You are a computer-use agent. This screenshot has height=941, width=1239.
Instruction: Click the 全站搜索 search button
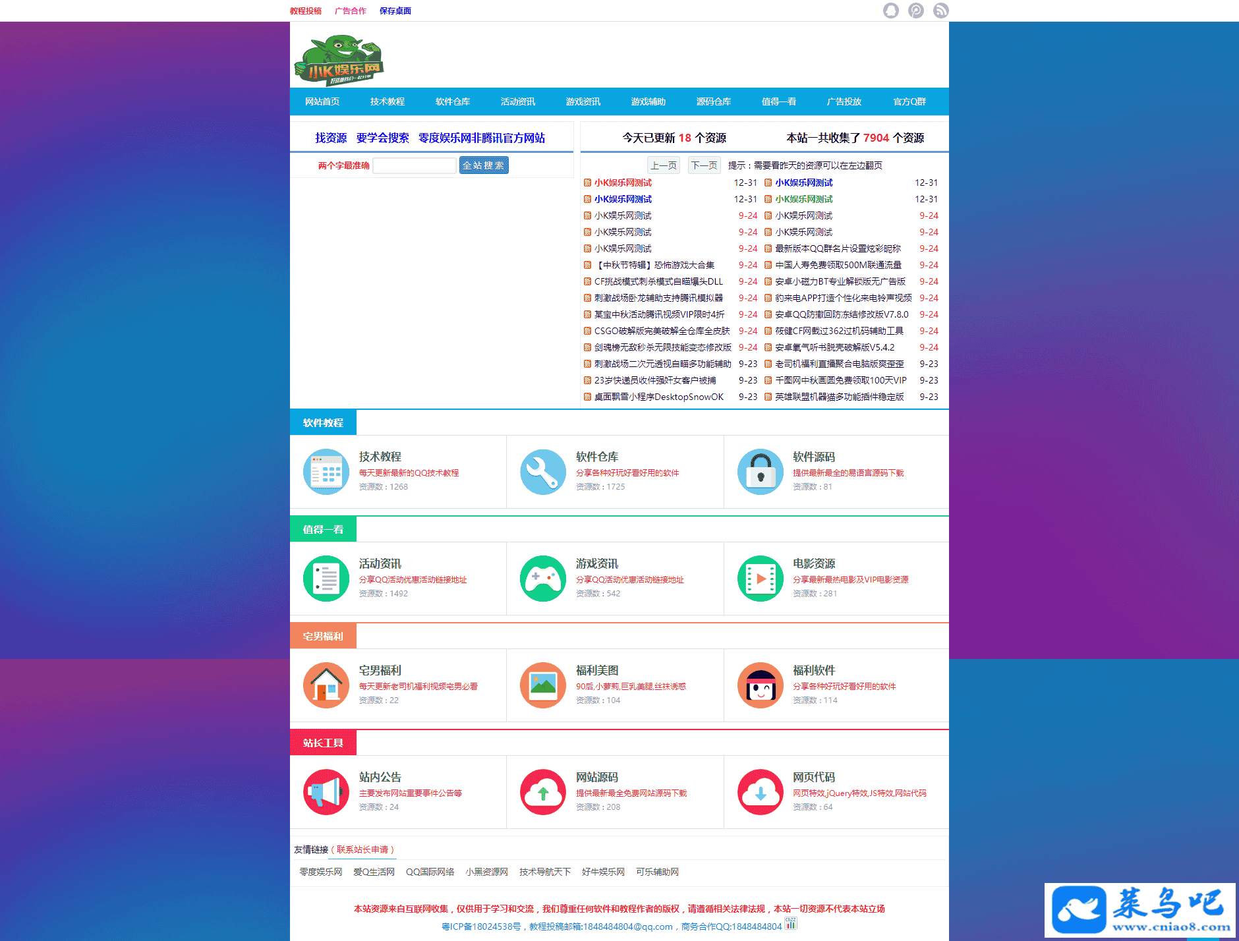point(484,165)
